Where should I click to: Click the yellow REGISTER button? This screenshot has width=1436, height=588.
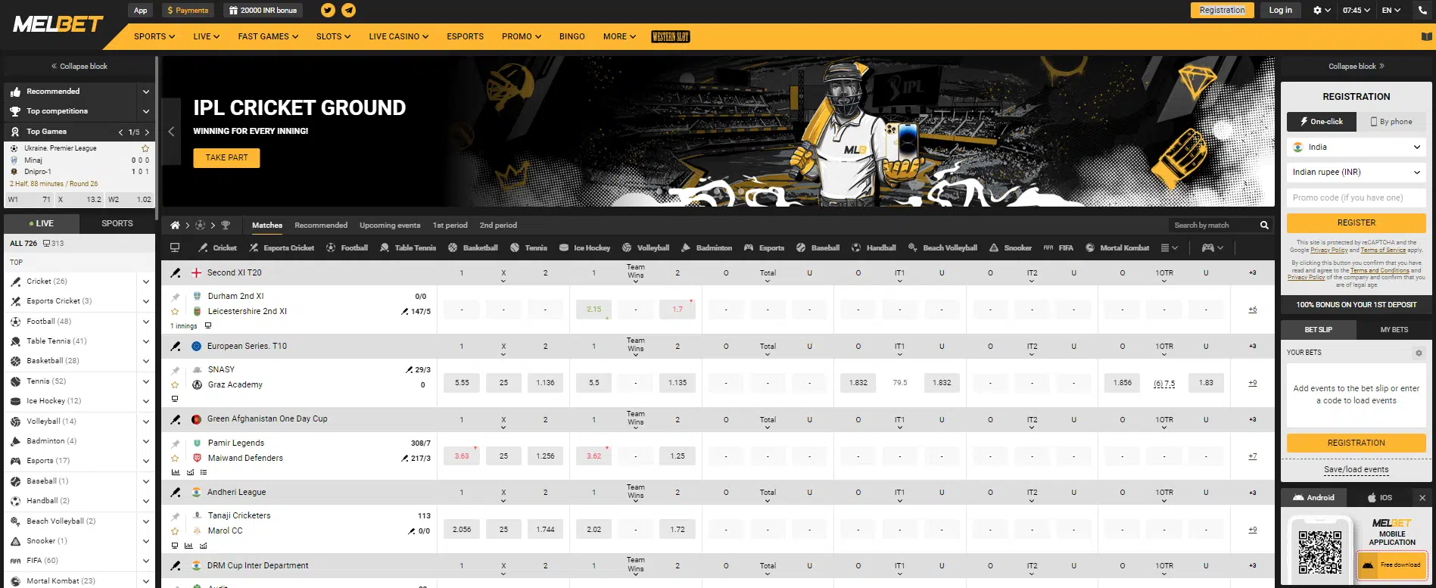pos(1356,222)
